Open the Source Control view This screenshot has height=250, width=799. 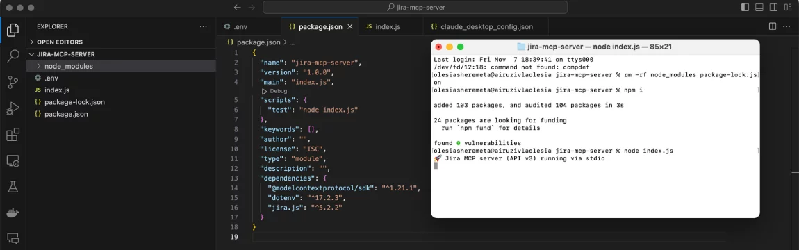point(13,82)
